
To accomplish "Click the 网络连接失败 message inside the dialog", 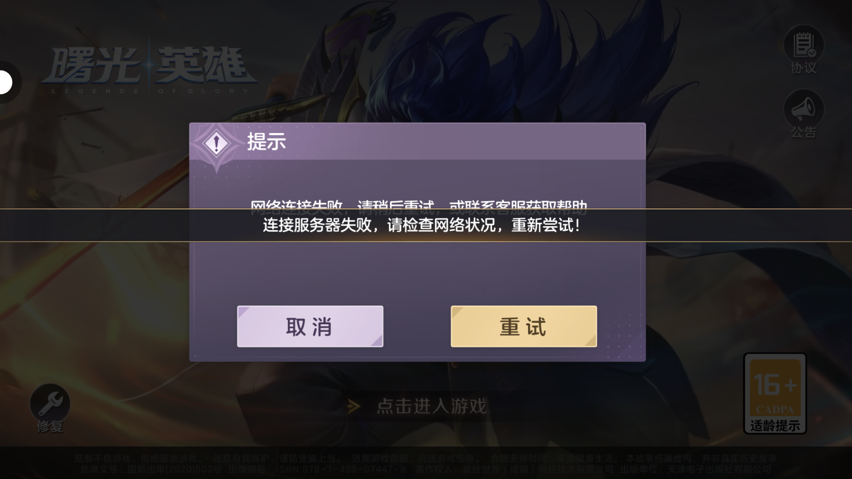I will pyautogui.click(x=418, y=205).
